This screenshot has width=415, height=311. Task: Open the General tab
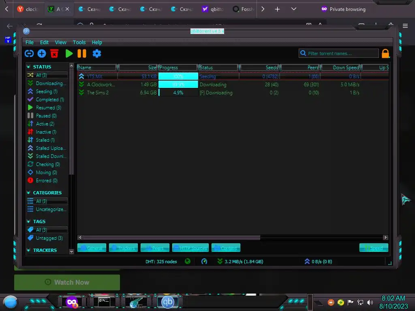[92, 248]
